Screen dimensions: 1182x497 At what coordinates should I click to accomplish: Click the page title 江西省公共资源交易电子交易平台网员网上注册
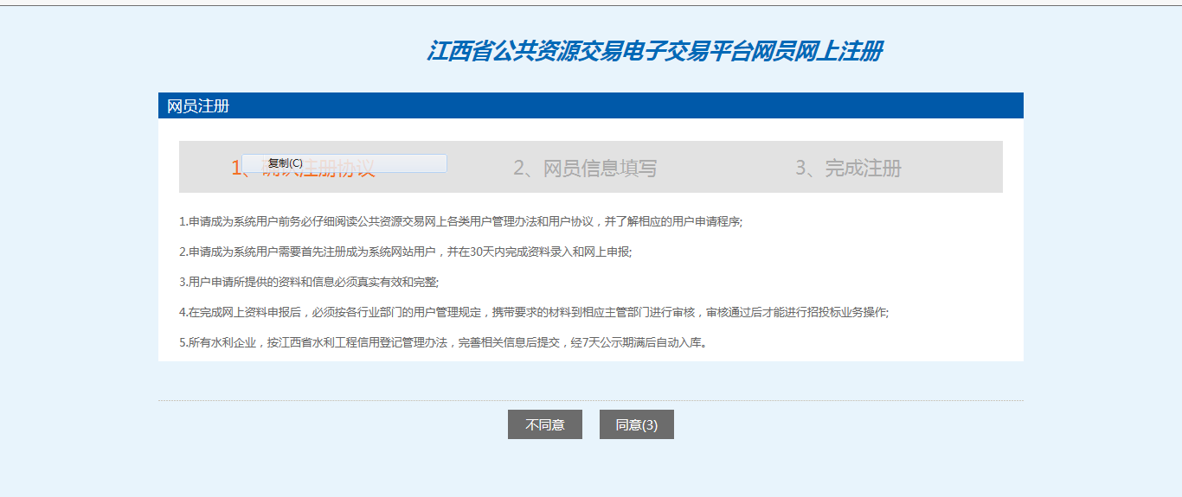(x=654, y=51)
